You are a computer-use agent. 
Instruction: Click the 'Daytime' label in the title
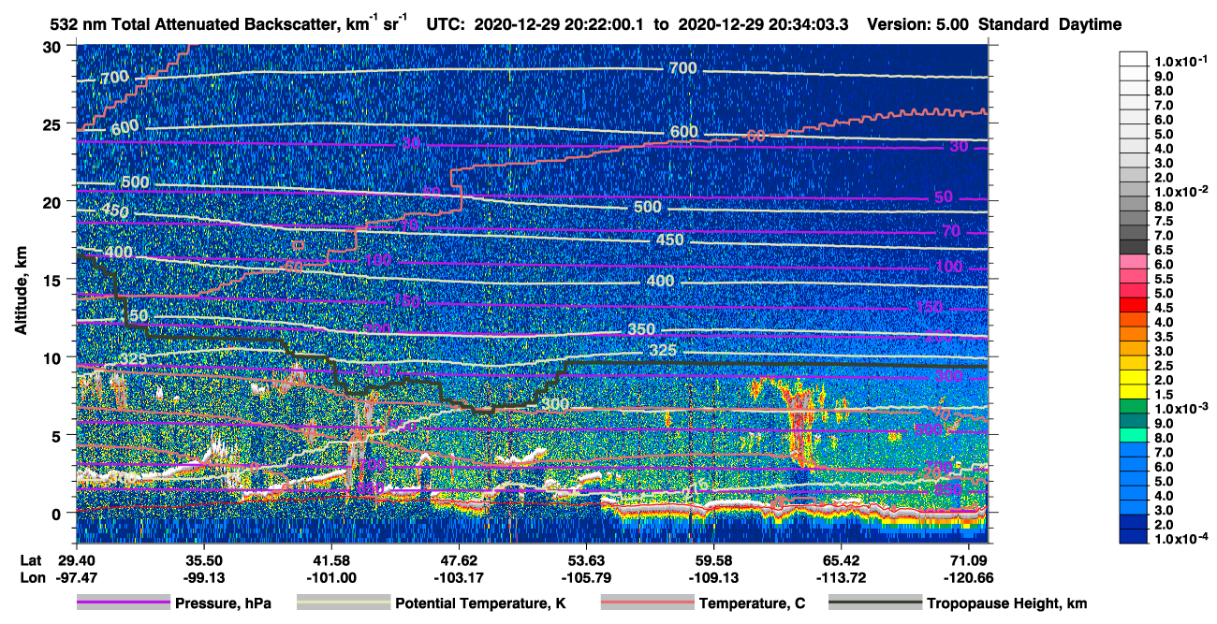pyautogui.click(x=1089, y=25)
